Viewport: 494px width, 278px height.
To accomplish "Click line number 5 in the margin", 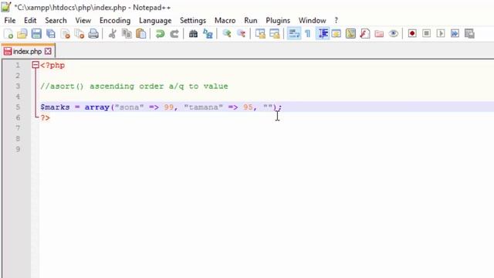I will [18, 107].
